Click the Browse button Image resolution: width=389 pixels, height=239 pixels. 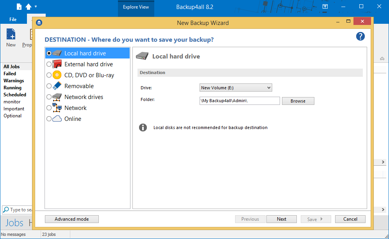[298, 101]
